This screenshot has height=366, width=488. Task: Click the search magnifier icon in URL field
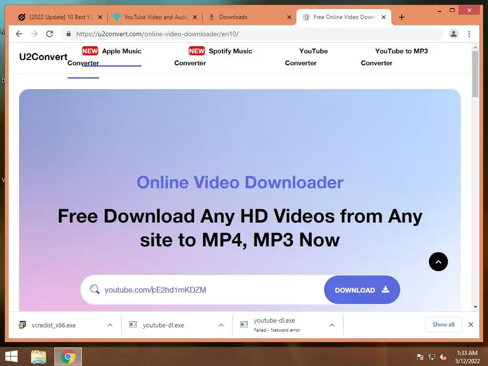pos(95,289)
